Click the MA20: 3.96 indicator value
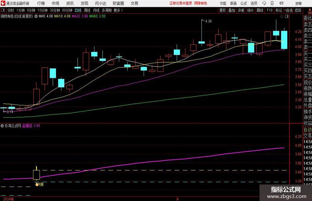The height and width of the screenshot is (201, 312). [x=80, y=16]
